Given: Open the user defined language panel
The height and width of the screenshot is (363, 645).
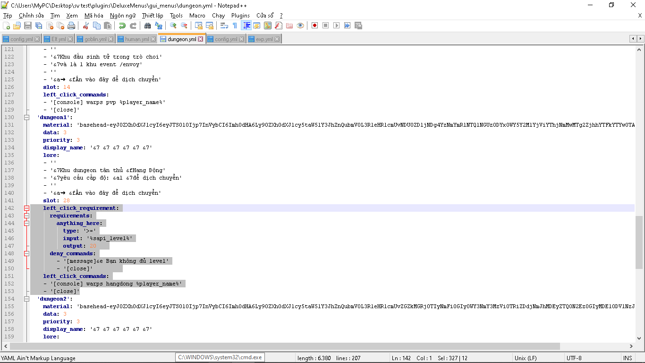Looking at the screenshot, I should (x=257, y=26).
